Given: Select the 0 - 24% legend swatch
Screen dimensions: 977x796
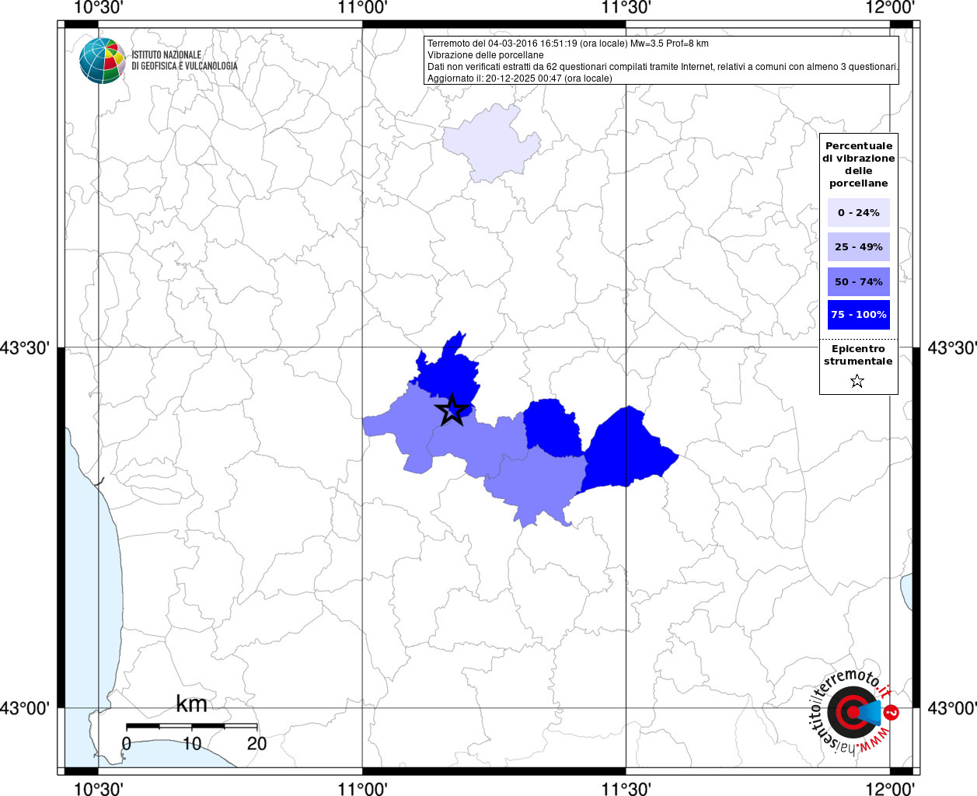Looking at the screenshot, I should click(x=858, y=212).
